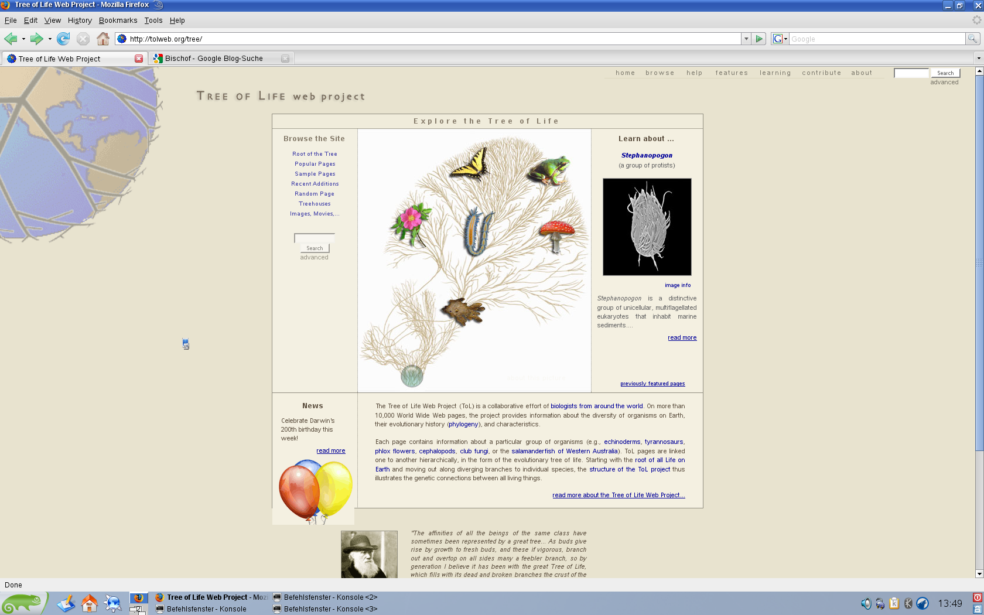
Task: Open the Root of the Tree link
Action: [315, 154]
